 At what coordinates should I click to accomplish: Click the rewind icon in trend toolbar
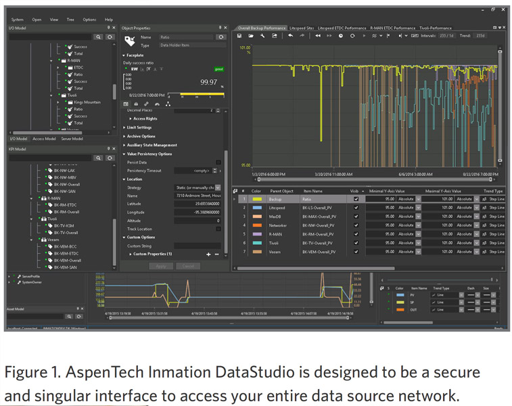coord(319,35)
